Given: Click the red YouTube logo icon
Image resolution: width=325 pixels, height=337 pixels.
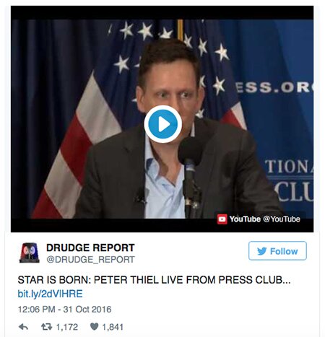Looking at the screenshot, I should 222,219.
